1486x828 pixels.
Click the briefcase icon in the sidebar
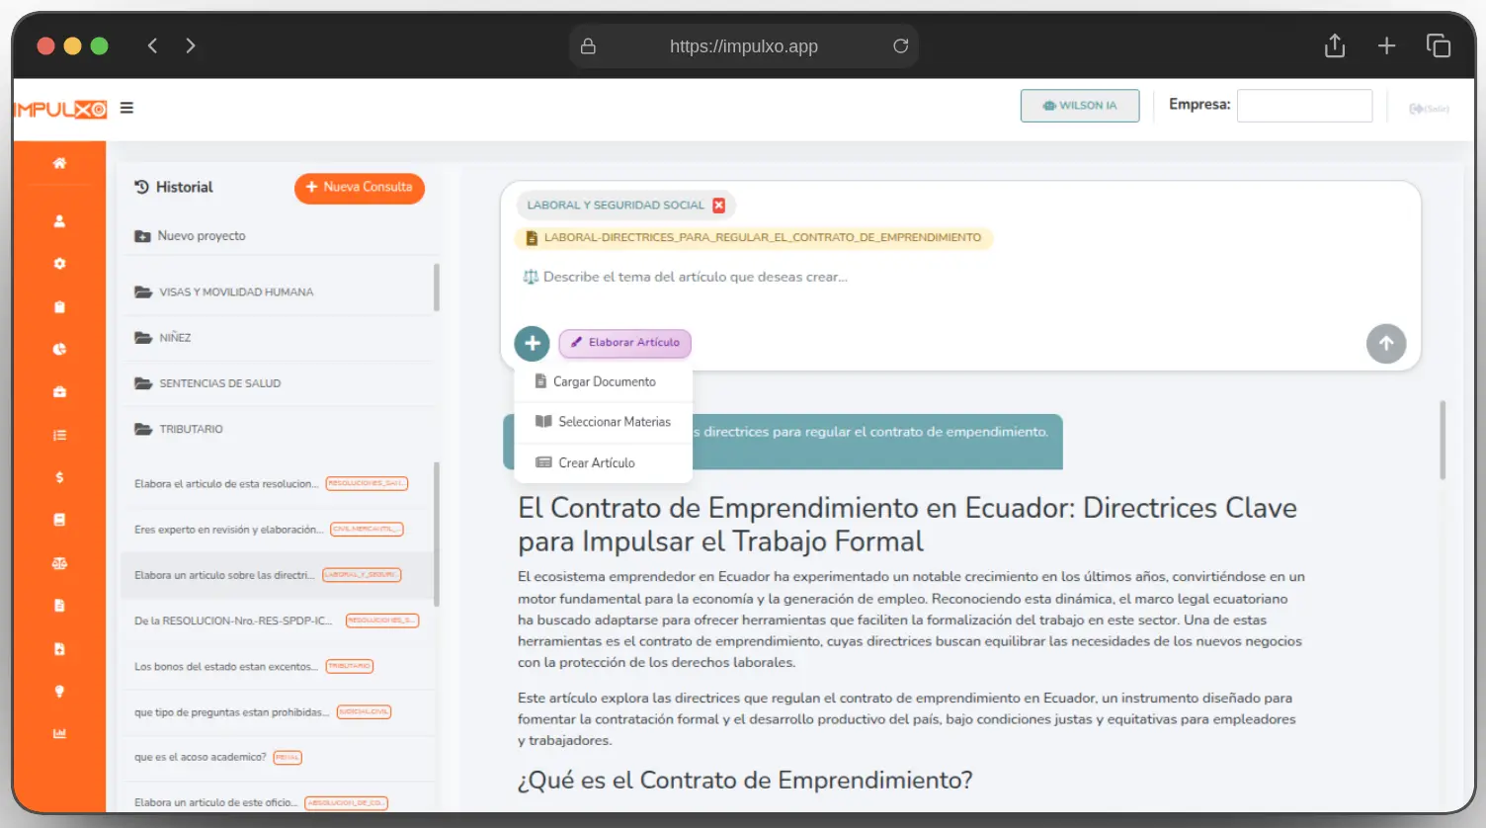(59, 391)
